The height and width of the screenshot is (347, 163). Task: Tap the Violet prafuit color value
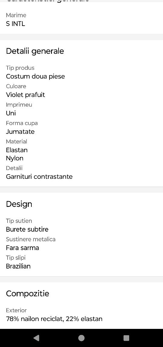(25, 95)
